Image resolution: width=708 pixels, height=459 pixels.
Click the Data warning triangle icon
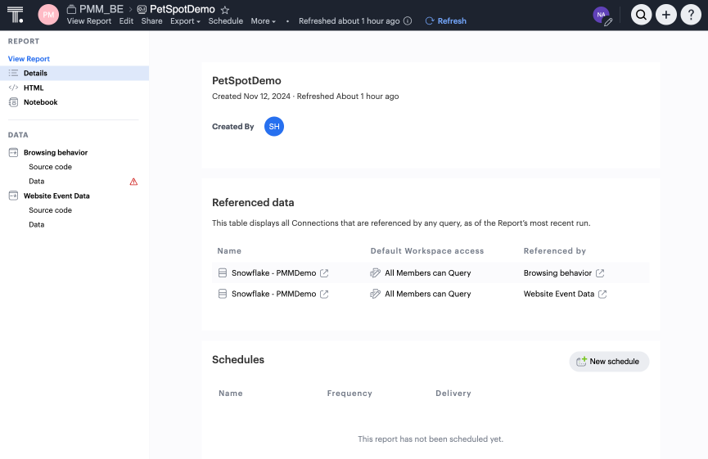pyautogui.click(x=134, y=182)
